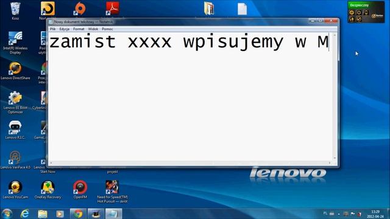
Task: Open the Pomoc menu in Notatnik
Action: coord(107,29)
